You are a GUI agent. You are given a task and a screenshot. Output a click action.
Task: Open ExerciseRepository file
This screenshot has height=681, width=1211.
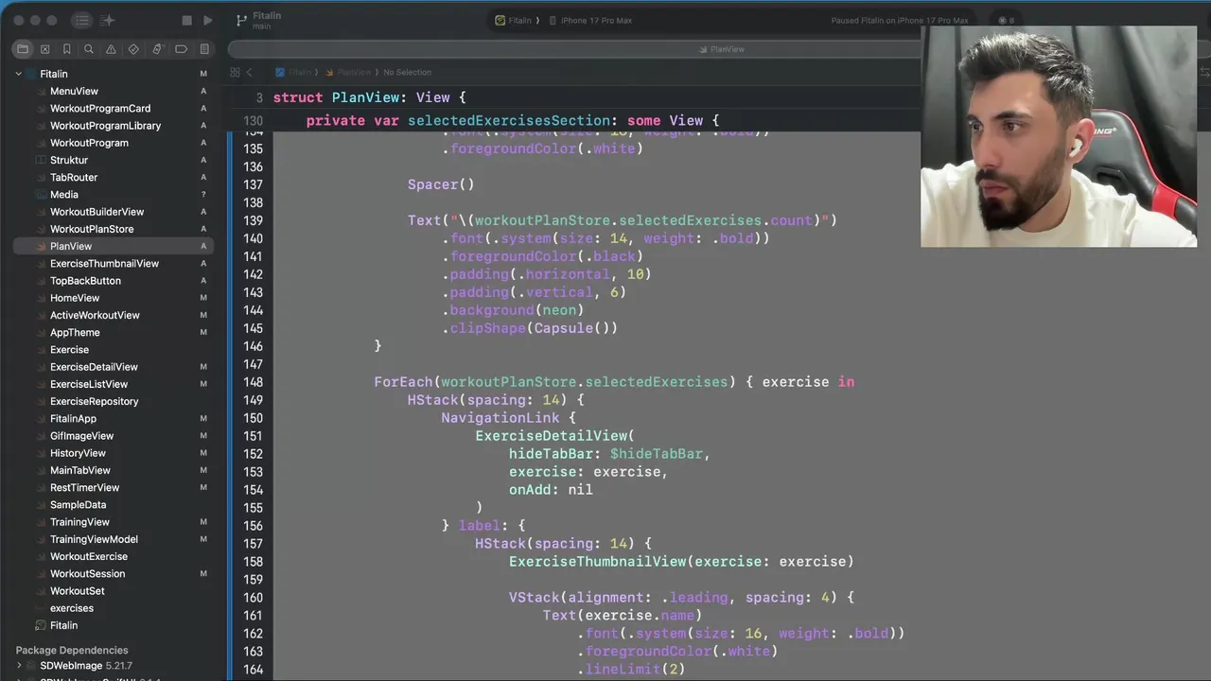[x=94, y=401]
